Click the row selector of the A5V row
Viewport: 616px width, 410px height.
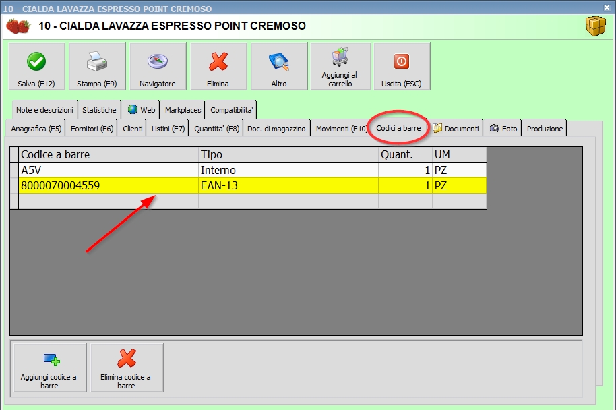point(14,170)
